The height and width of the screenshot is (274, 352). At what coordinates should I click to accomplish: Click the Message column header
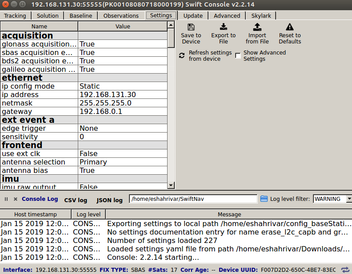pos(229,214)
